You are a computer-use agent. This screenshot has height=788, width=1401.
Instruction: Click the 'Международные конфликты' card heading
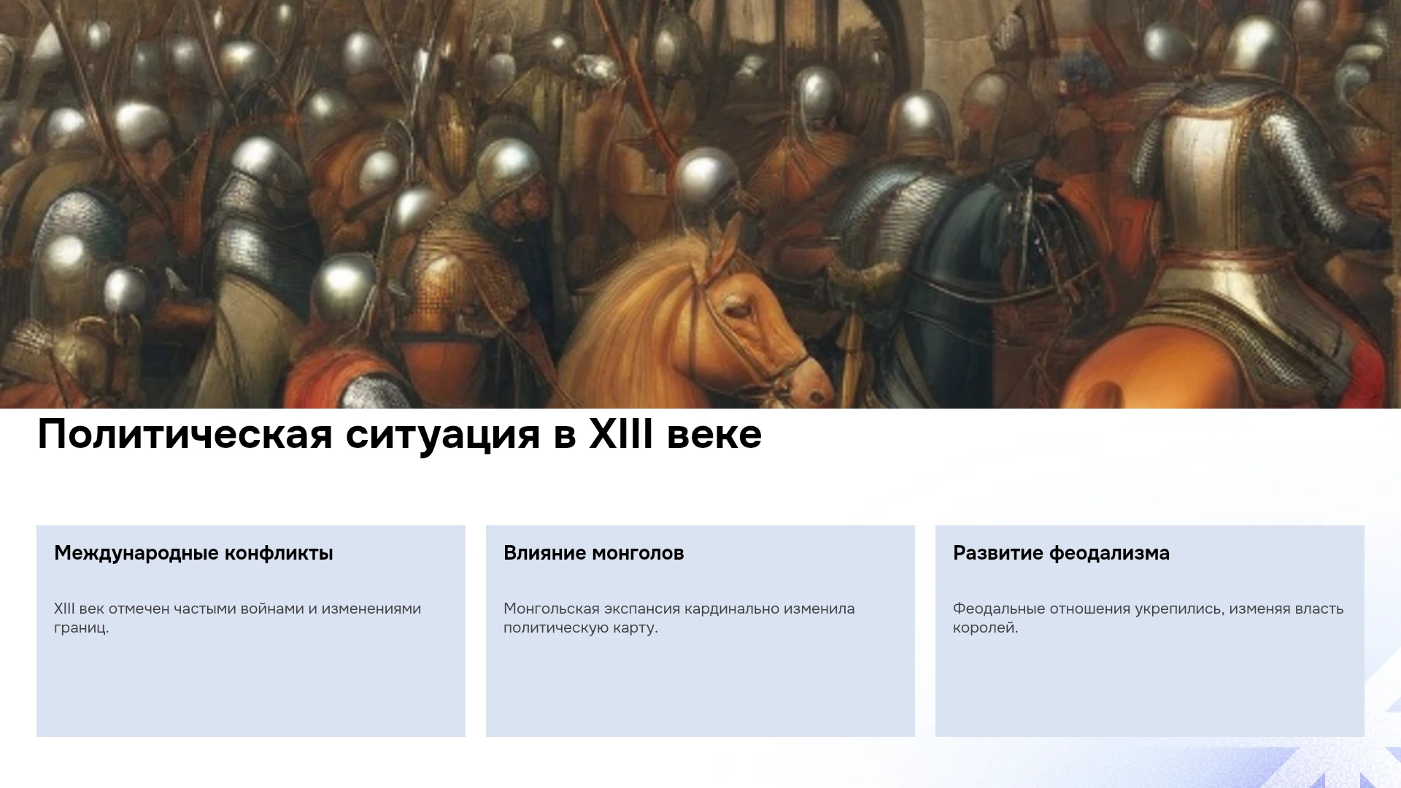[193, 553]
